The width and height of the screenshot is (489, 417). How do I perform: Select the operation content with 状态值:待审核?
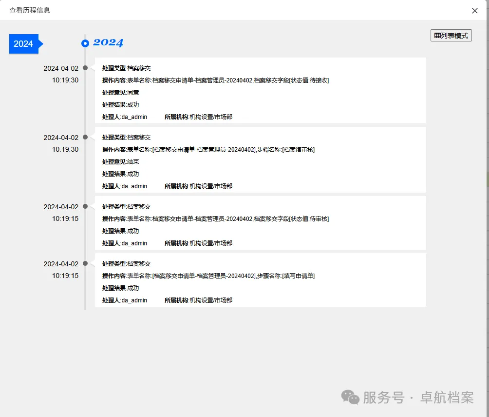(x=215, y=219)
